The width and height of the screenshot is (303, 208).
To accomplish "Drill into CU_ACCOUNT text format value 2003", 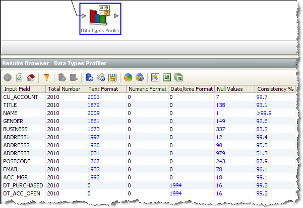I will (94, 97).
